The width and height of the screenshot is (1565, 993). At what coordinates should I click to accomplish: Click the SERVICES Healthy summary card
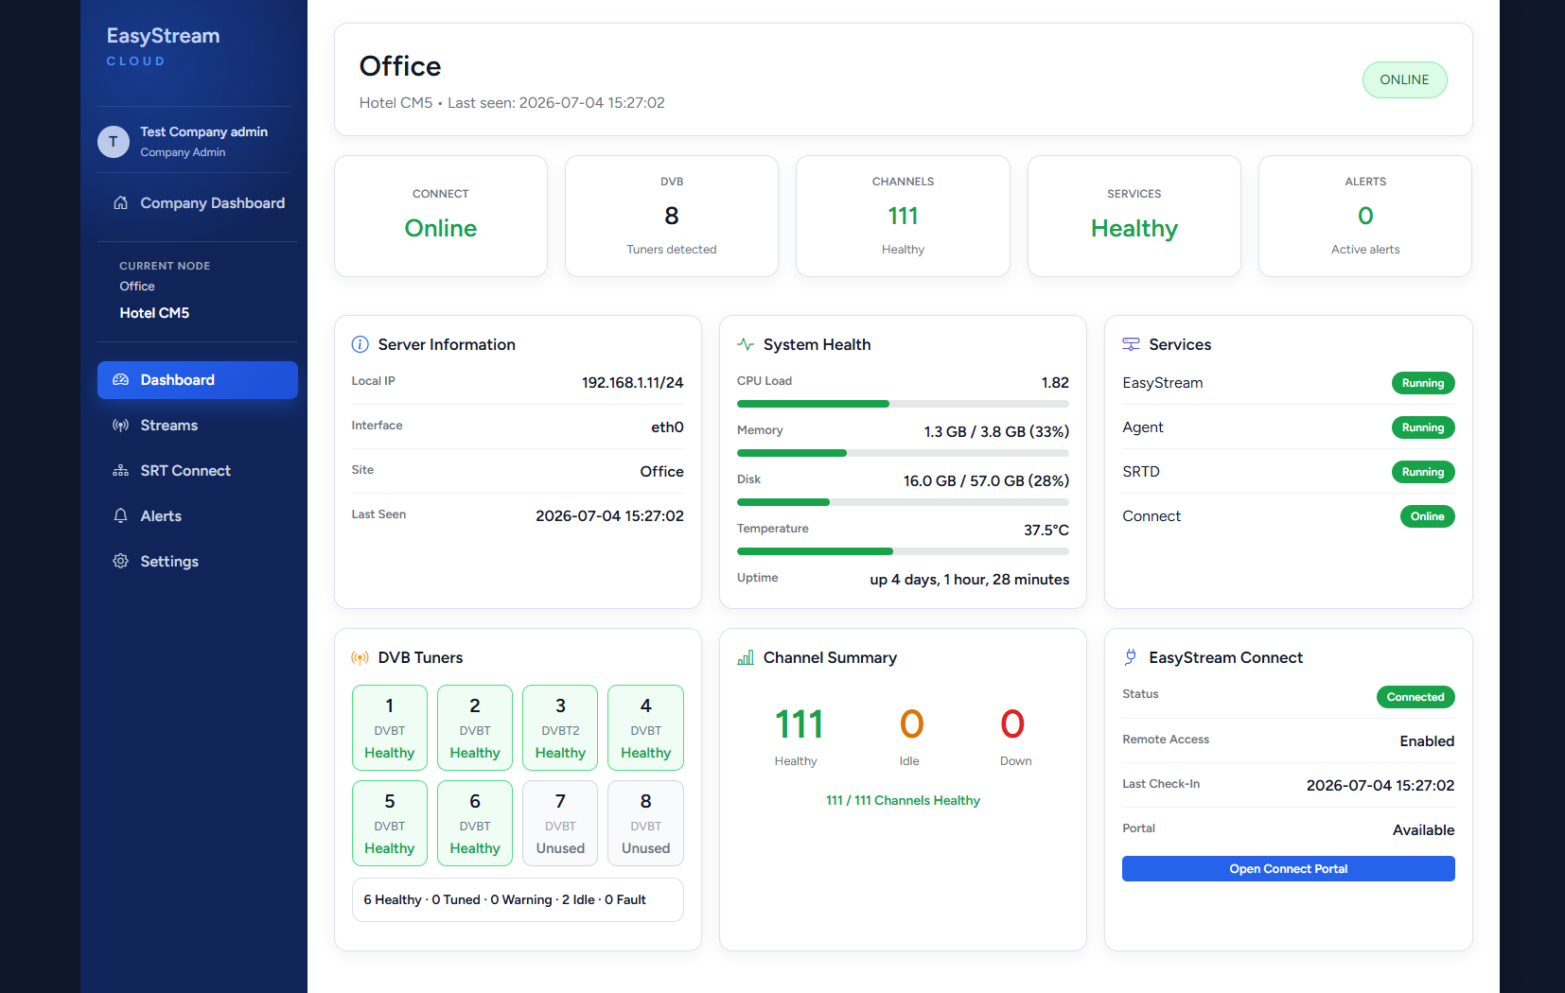[1134, 216]
